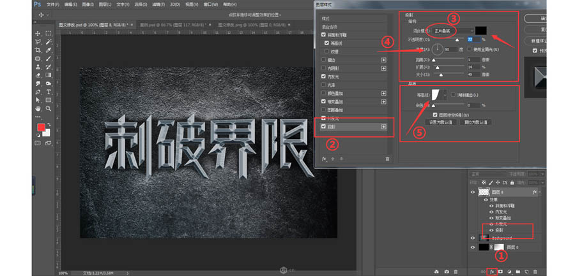Click the swap foreground and background colors icon
575x276 pixels.
(x=49, y=125)
